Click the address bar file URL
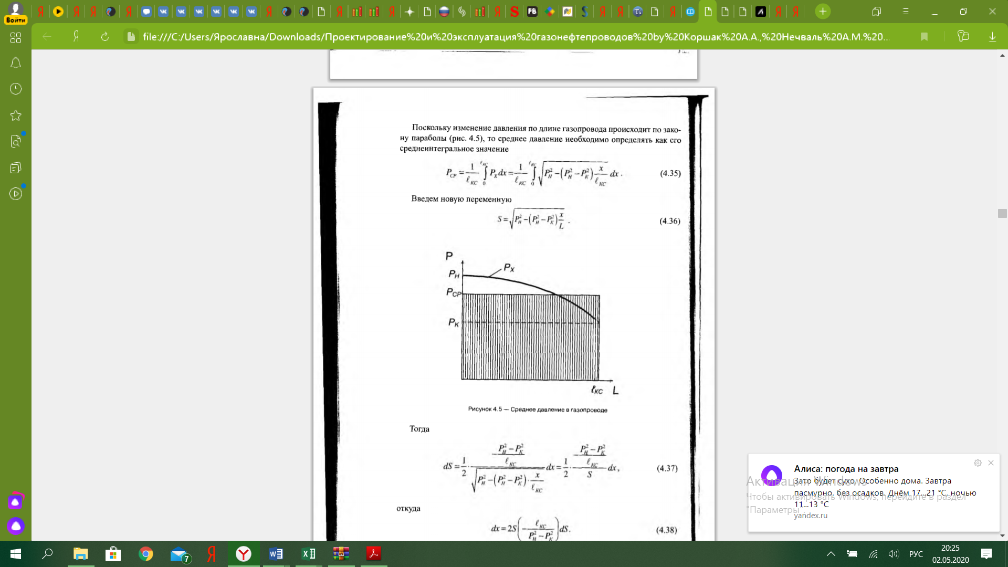1008x567 pixels. (x=514, y=37)
